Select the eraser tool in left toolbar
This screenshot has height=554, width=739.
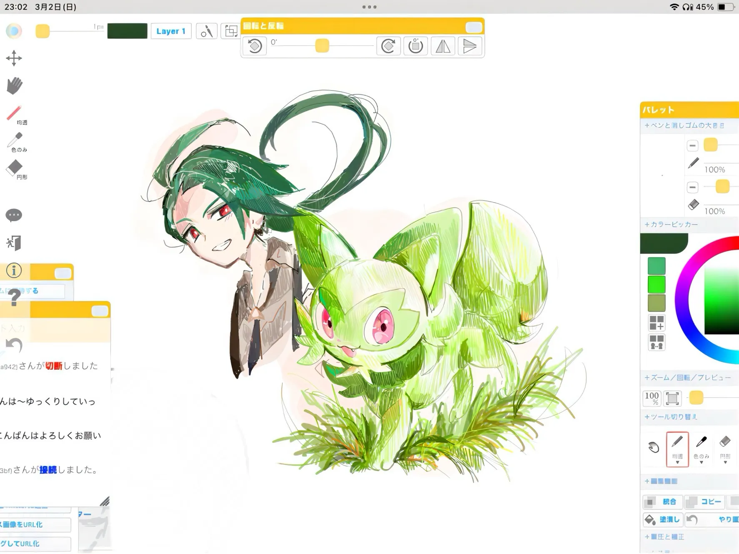[x=15, y=168]
